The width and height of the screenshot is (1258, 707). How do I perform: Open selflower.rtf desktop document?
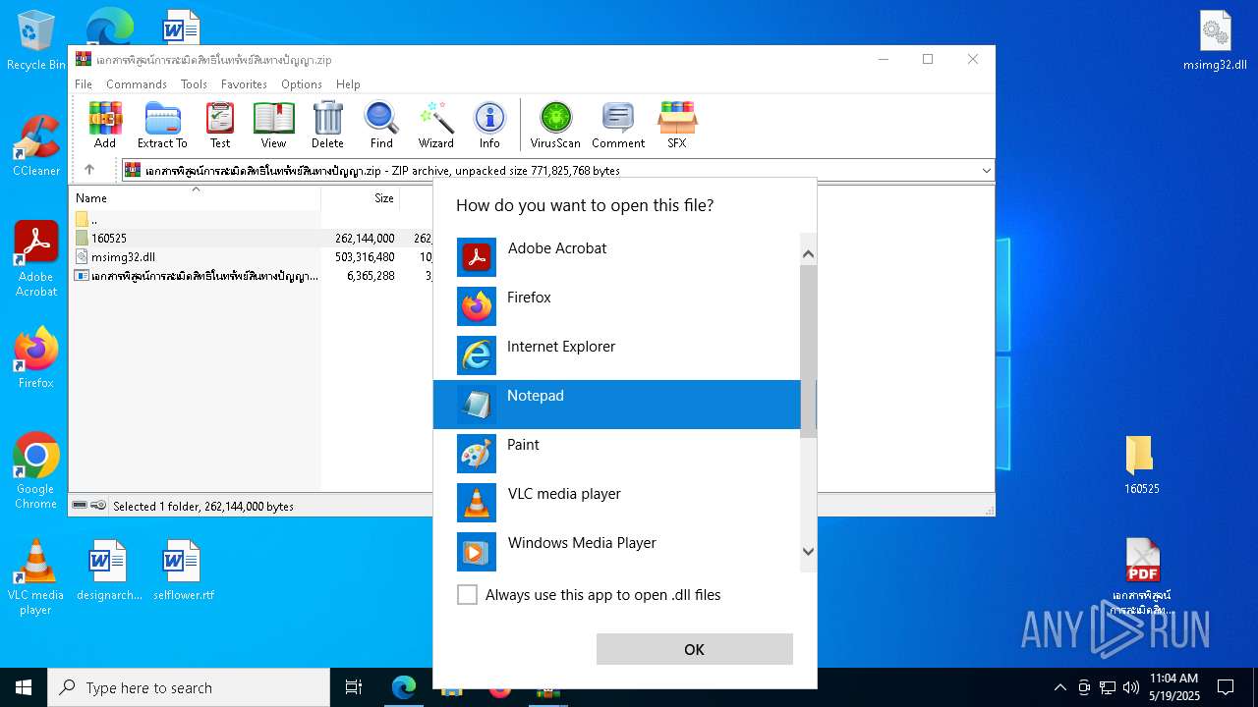point(183,571)
